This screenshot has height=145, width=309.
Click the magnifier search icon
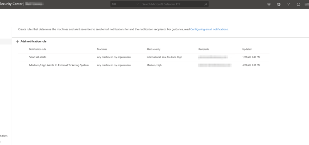tap(205, 4)
